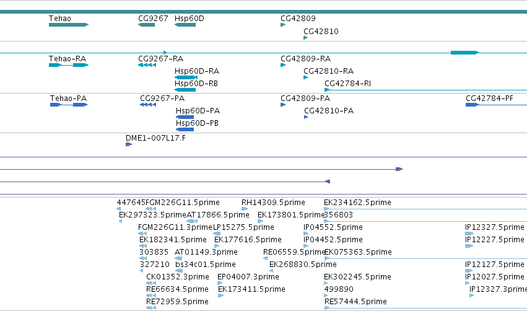The width and height of the screenshot is (527, 311).
Task: Select transcript Hsp60D-RB
Action: tap(185, 90)
